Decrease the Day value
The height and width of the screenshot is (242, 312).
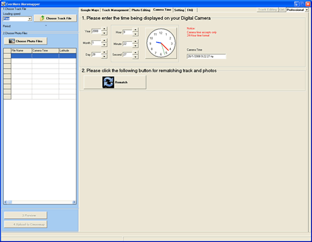(x=104, y=57)
